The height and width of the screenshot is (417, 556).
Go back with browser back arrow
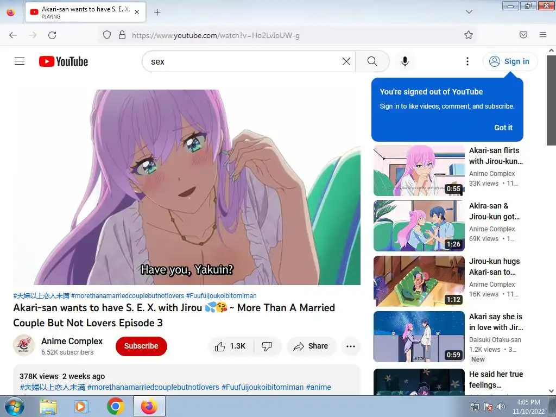coord(13,35)
